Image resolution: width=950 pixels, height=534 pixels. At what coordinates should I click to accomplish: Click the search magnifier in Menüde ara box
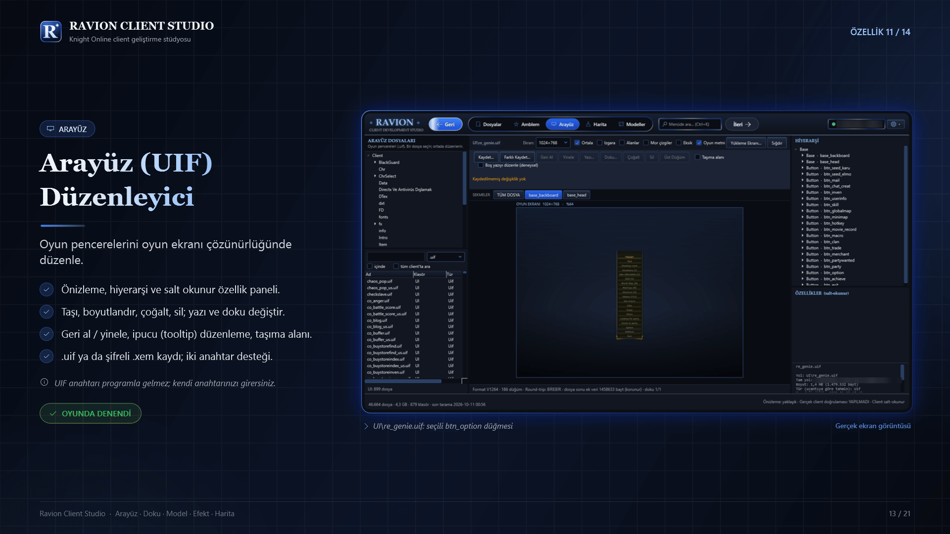point(665,124)
